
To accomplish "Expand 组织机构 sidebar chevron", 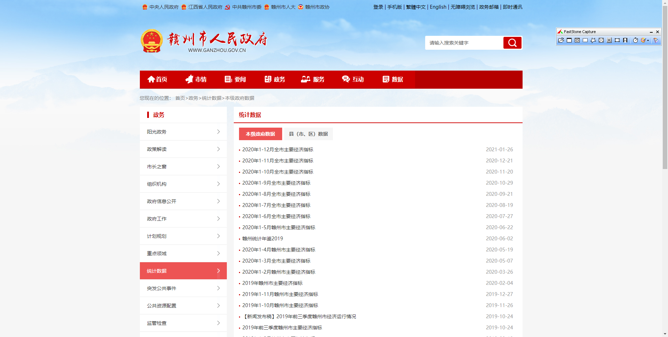I will coord(218,184).
